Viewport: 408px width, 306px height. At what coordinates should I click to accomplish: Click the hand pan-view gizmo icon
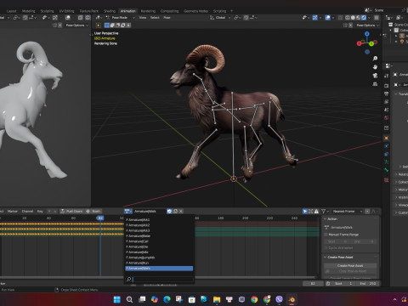pyautogui.click(x=375, y=67)
